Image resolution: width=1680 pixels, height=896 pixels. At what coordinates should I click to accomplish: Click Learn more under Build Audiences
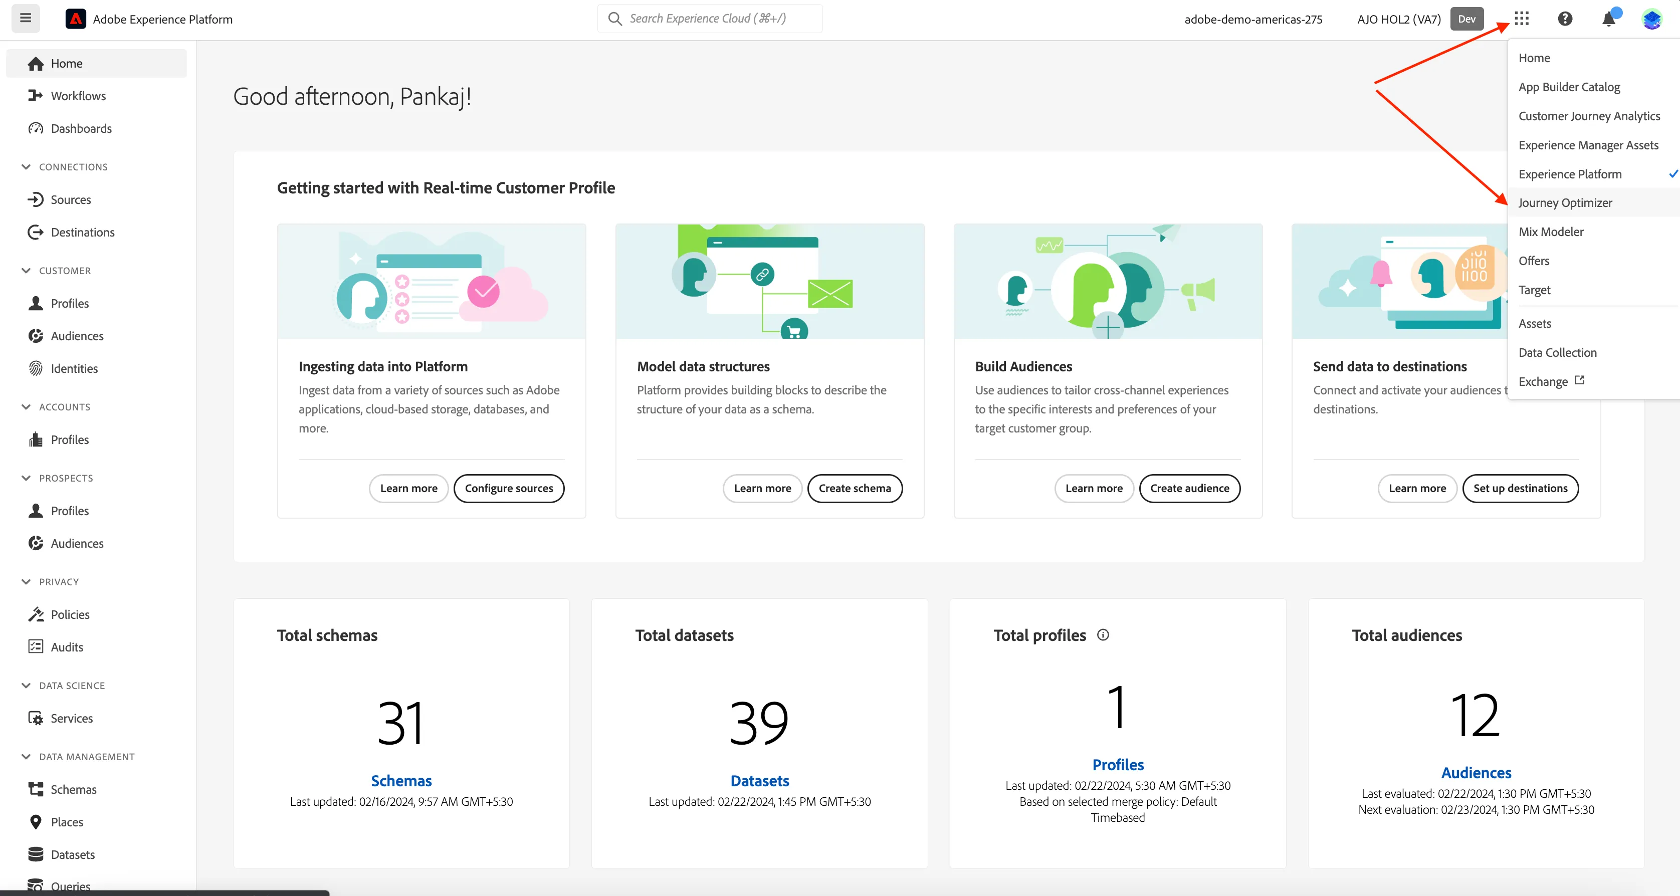pyautogui.click(x=1094, y=489)
